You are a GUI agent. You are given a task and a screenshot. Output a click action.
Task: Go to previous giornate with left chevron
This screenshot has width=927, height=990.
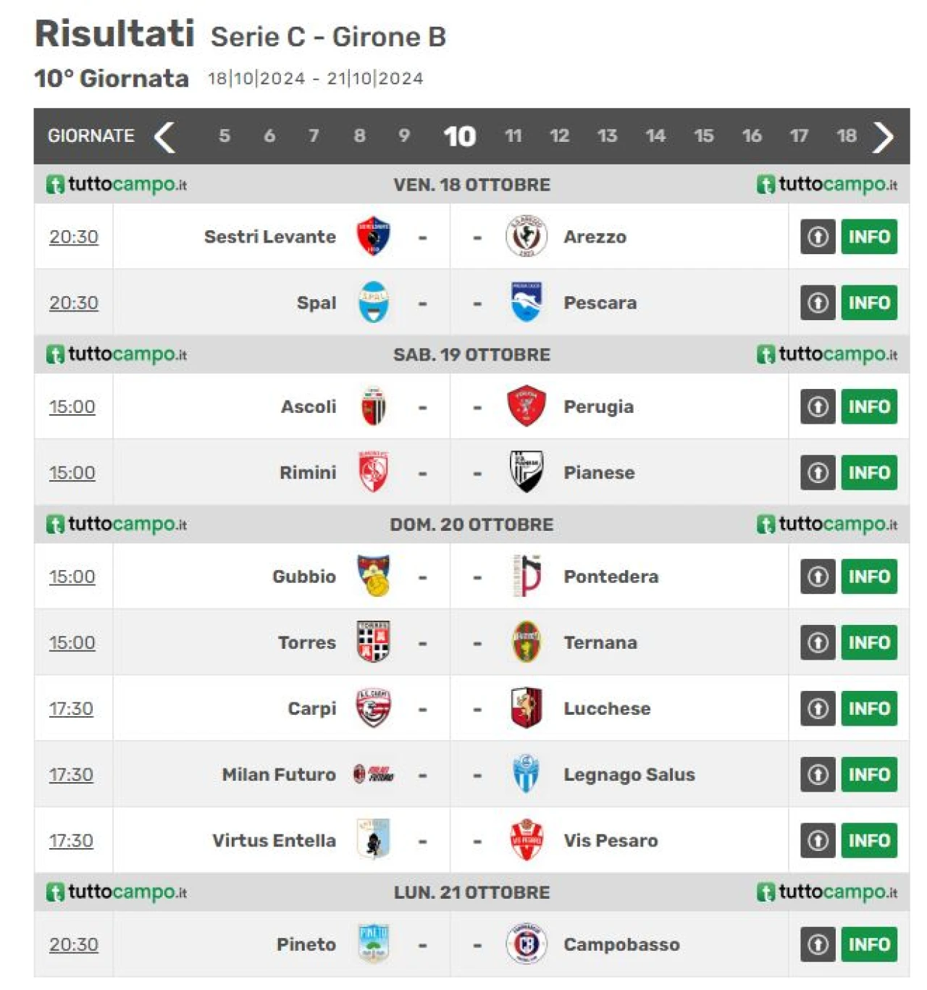tap(165, 137)
